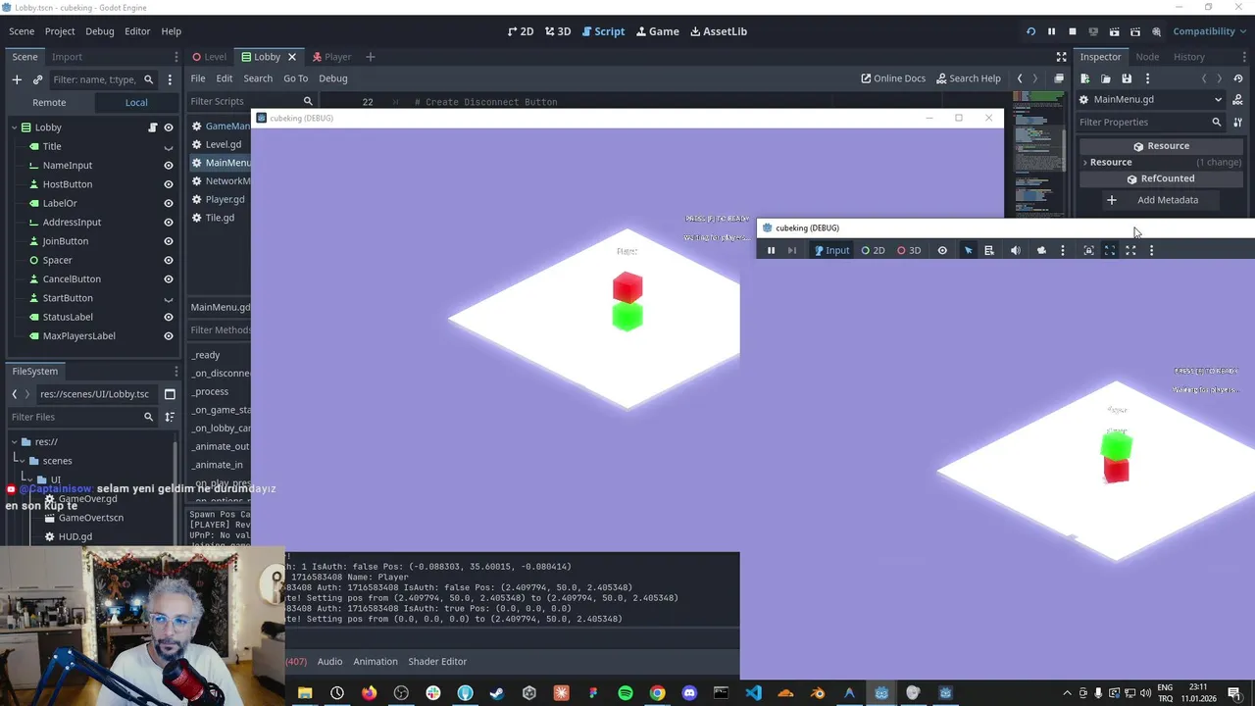
Task: Collapse the Lobby root node
Action: (14, 127)
